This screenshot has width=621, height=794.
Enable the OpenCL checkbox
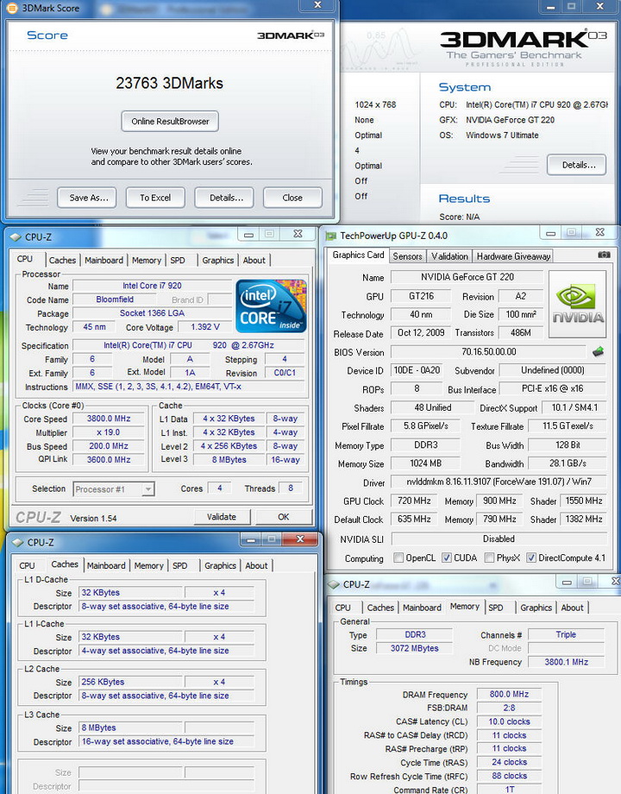pos(398,558)
